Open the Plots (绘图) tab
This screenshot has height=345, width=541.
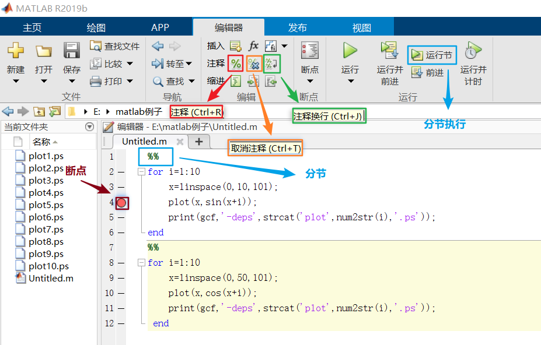pos(96,27)
